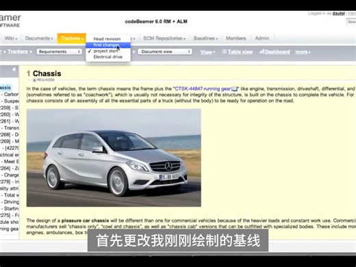Screen dimensions: 356x267
Task: Open the Trackers tab
Action: pos(72,38)
